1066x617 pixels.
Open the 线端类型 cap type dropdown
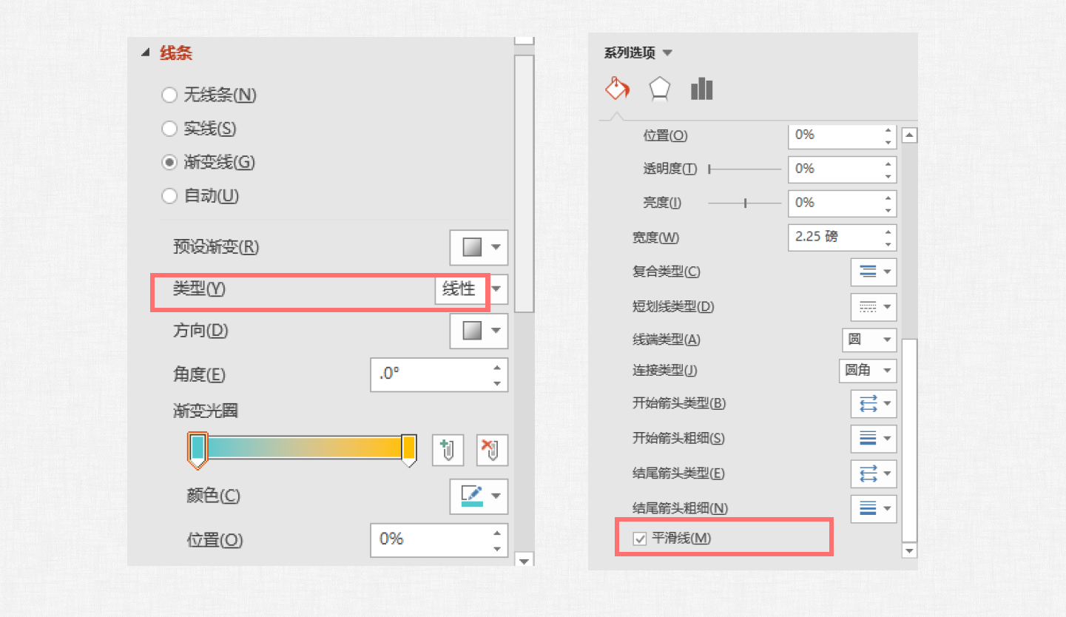tap(869, 340)
